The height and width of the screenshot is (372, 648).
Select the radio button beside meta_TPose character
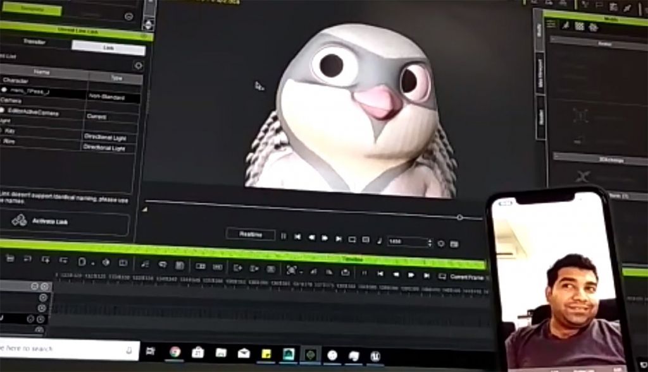(x=4, y=89)
